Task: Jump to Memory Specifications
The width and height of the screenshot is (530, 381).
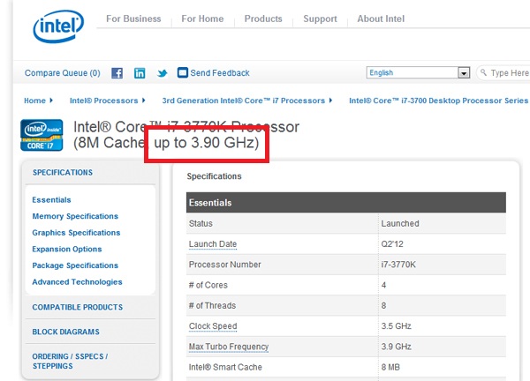Action: (x=75, y=216)
